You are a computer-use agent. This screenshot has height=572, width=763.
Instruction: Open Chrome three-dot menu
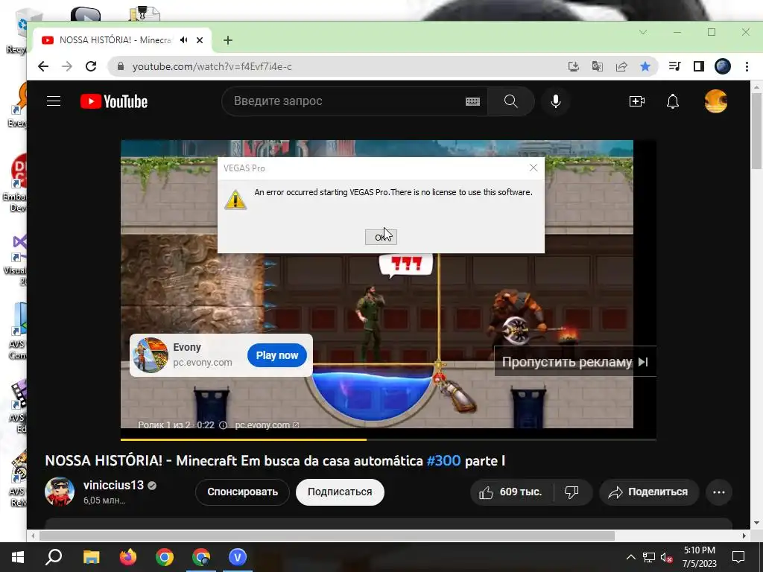click(x=747, y=66)
